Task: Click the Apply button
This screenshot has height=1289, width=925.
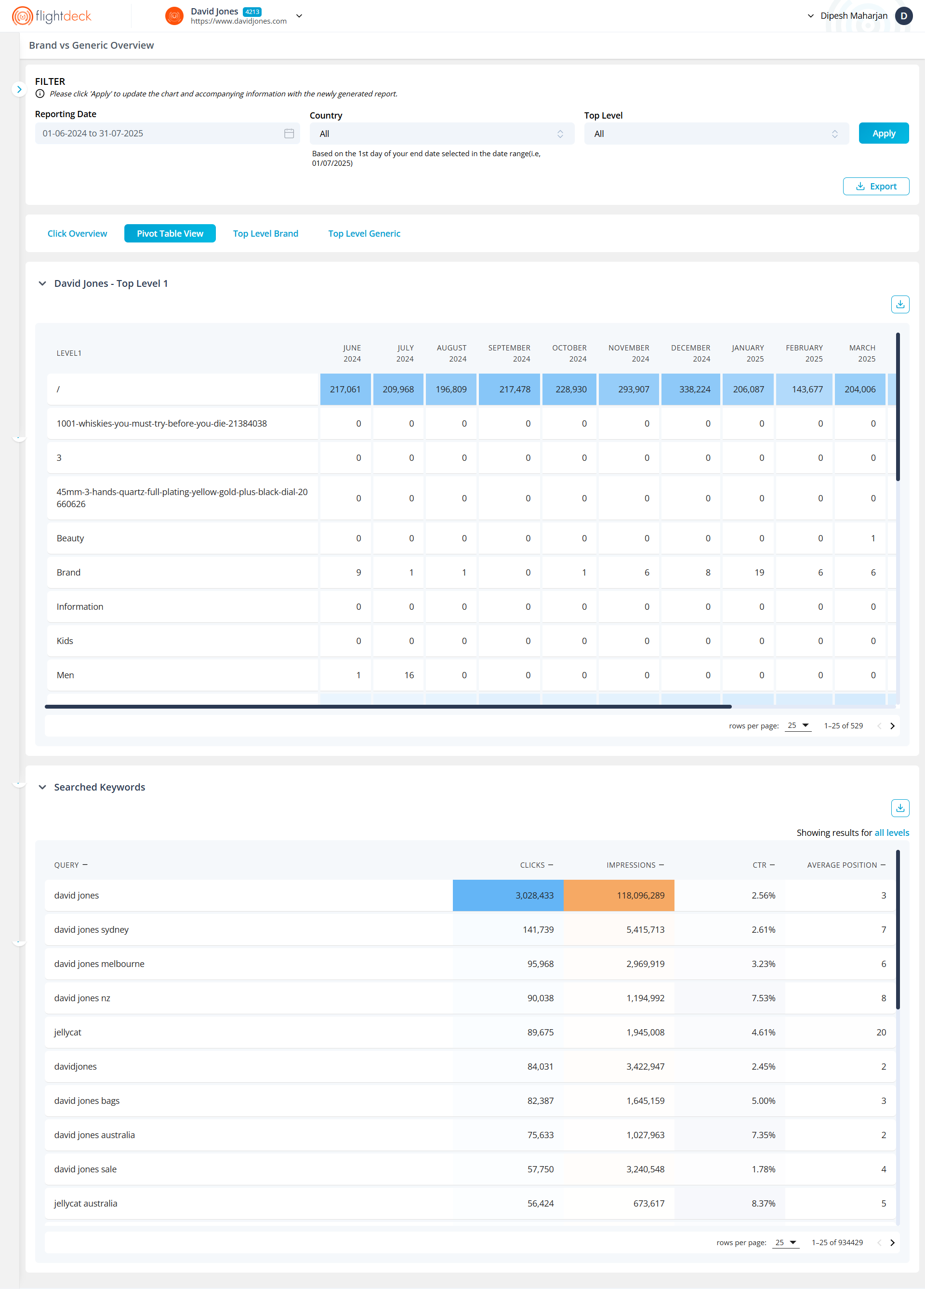Action: coord(883,134)
